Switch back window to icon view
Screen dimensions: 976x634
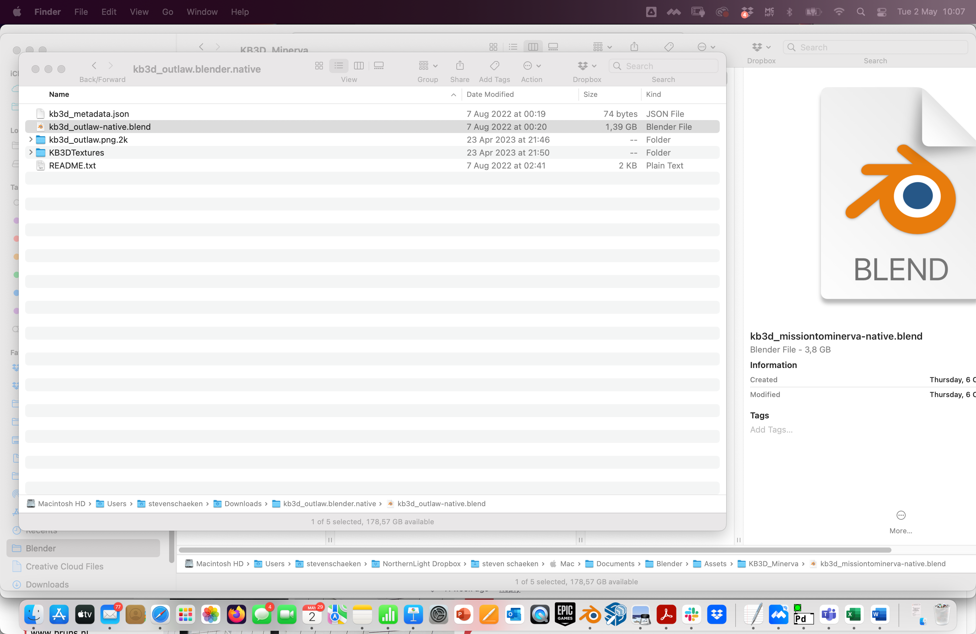[x=493, y=47]
